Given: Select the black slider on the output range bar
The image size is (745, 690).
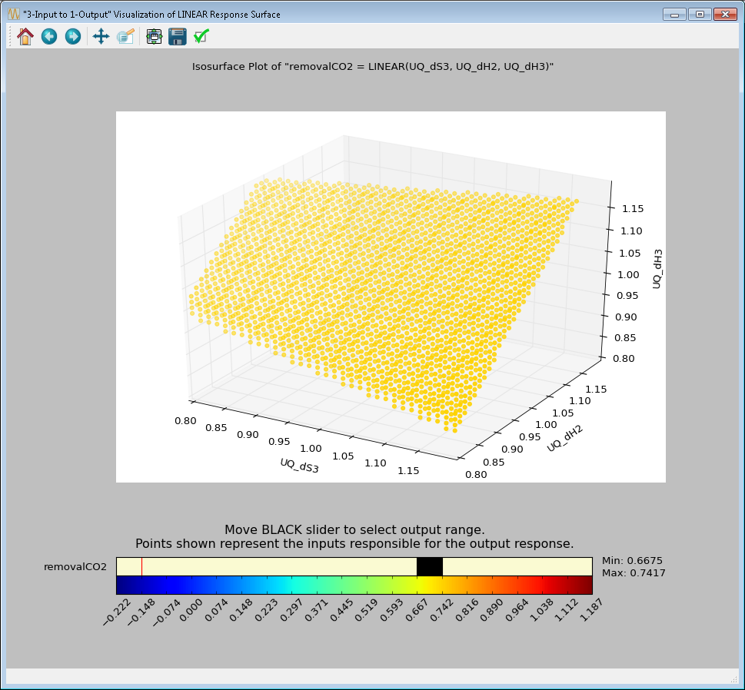Looking at the screenshot, I should [430, 566].
